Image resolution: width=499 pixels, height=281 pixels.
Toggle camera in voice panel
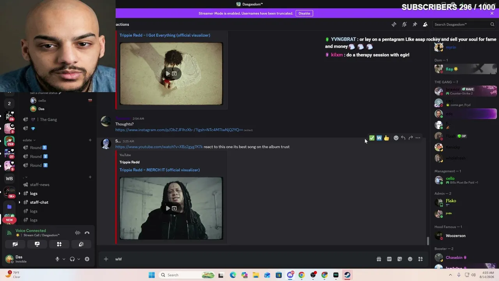pos(15,244)
